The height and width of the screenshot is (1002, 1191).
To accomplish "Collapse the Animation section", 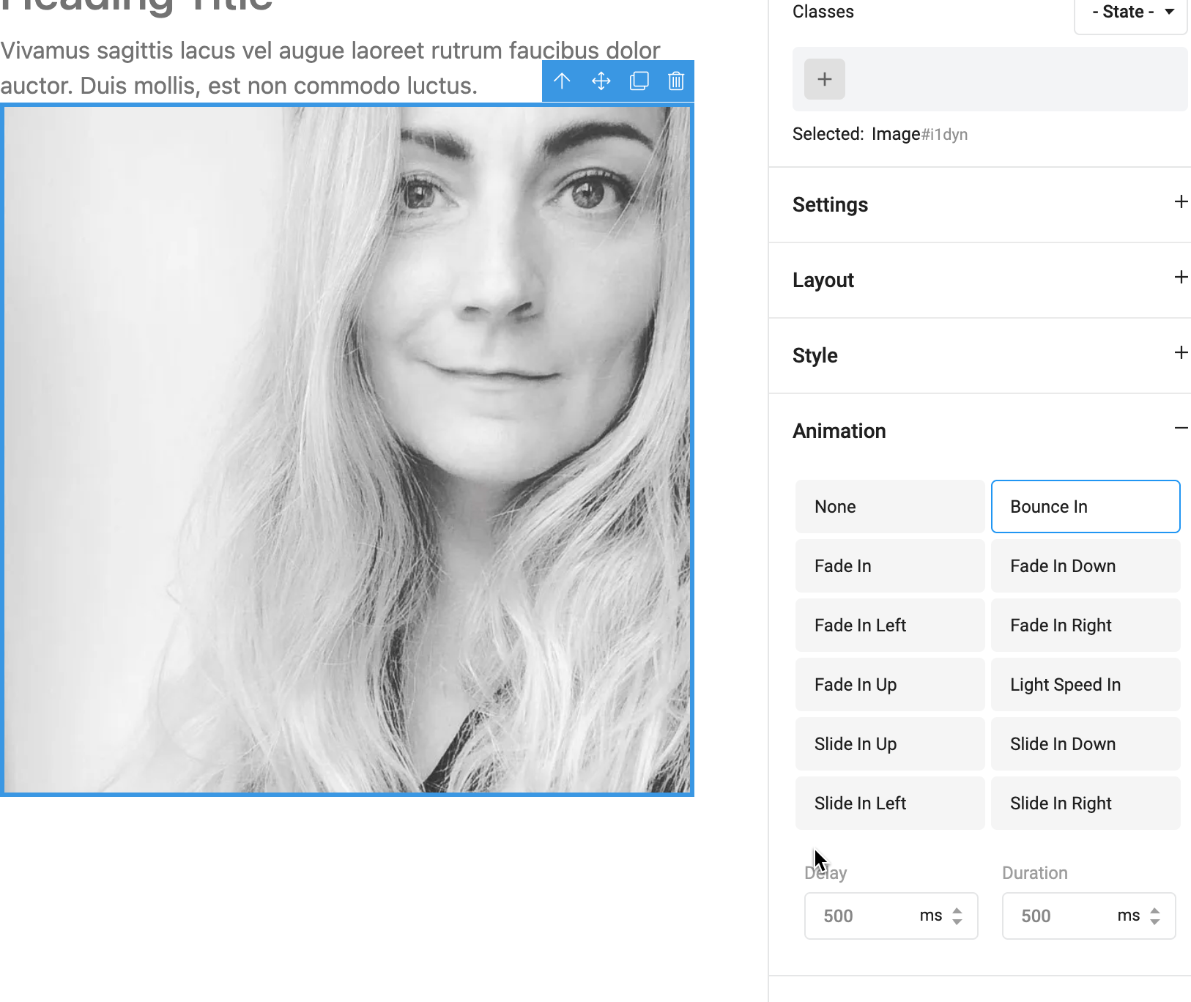I will pyautogui.click(x=1180, y=428).
